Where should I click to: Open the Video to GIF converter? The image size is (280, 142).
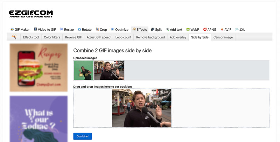point(45,30)
